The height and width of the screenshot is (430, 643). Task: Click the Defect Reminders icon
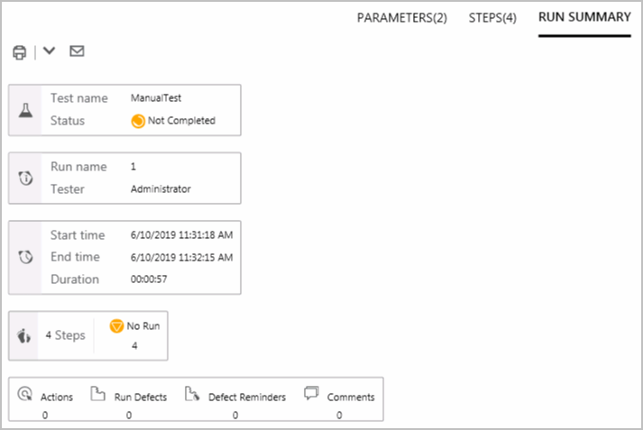point(191,394)
